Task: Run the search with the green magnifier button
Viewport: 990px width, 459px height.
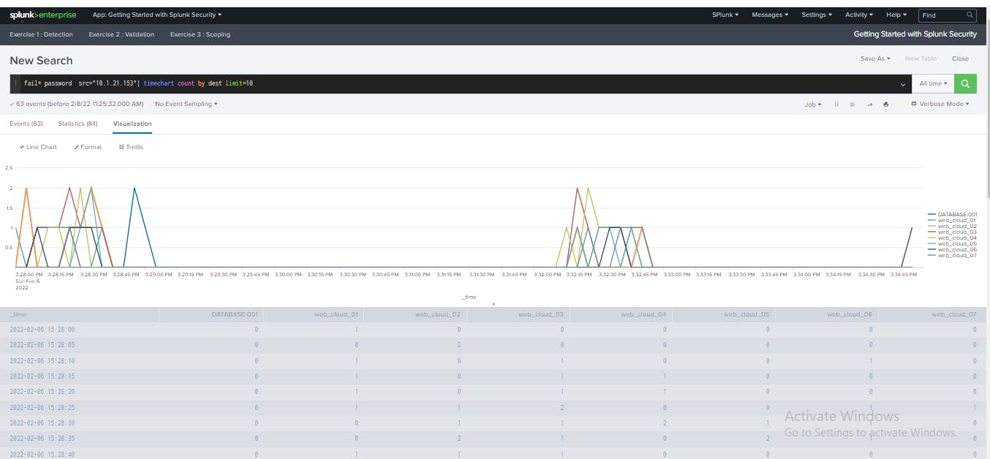Action: [x=965, y=83]
